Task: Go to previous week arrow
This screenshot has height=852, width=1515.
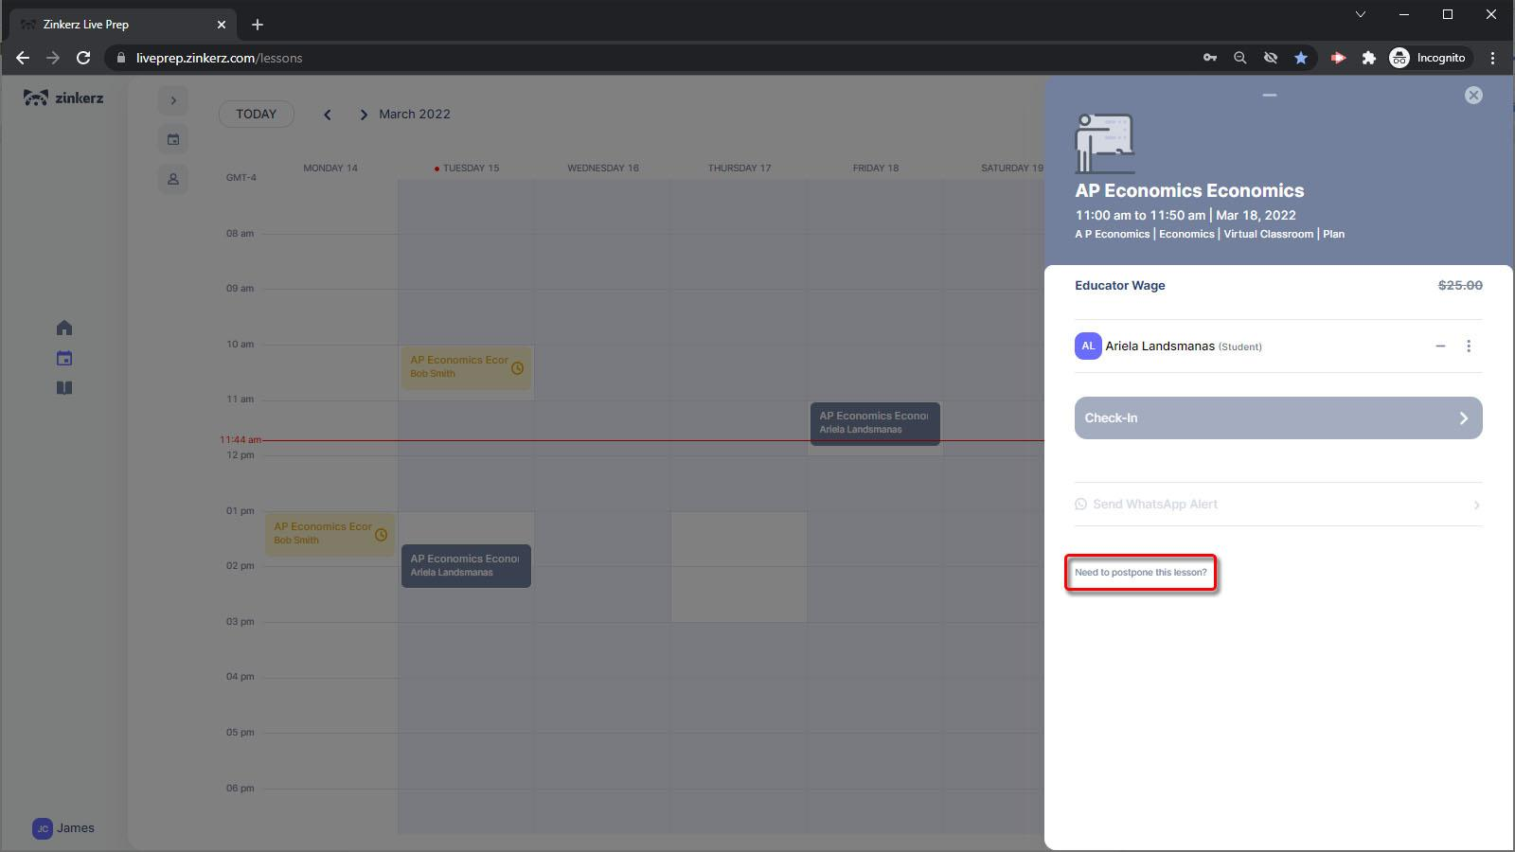Action: click(328, 115)
